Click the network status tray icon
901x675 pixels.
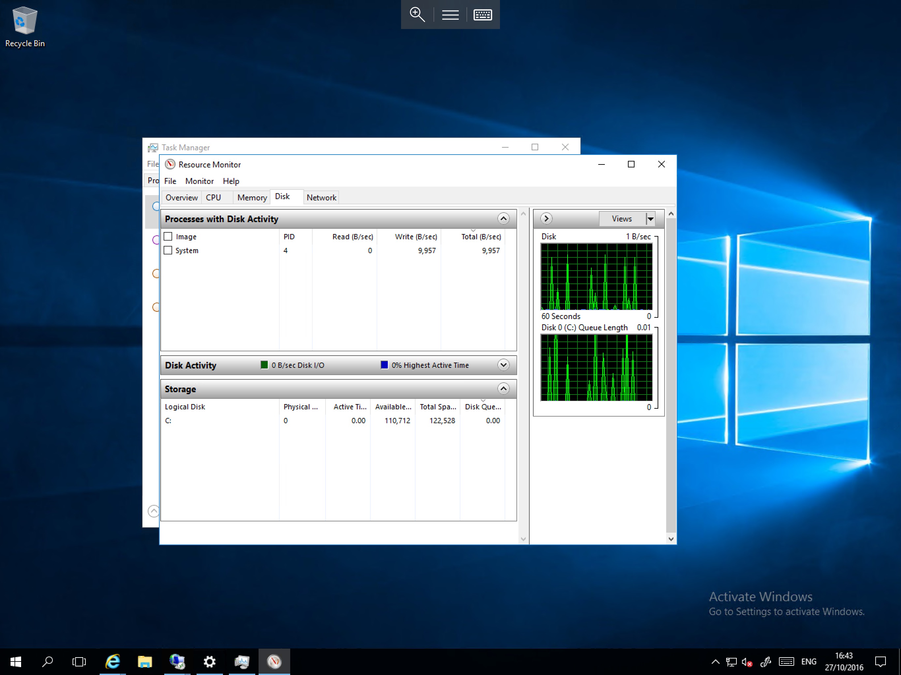[x=731, y=661]
